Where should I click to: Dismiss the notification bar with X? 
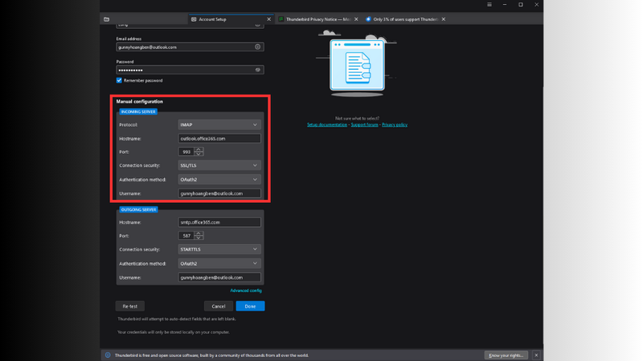point(536,355)
